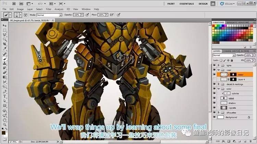This screenshot has height=144, width=257.
Task: Select the Quick Selection tool
Action: (4, 39)
